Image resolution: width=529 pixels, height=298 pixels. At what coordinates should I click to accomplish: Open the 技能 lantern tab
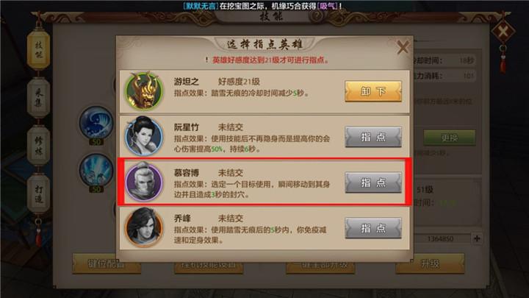point(38,50)
